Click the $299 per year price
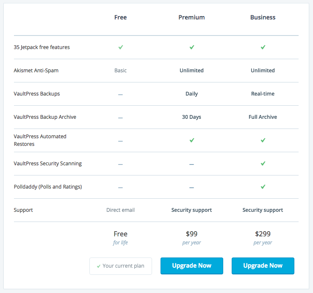The height and width of the screenshot is (293, 313). pos(263,238)
